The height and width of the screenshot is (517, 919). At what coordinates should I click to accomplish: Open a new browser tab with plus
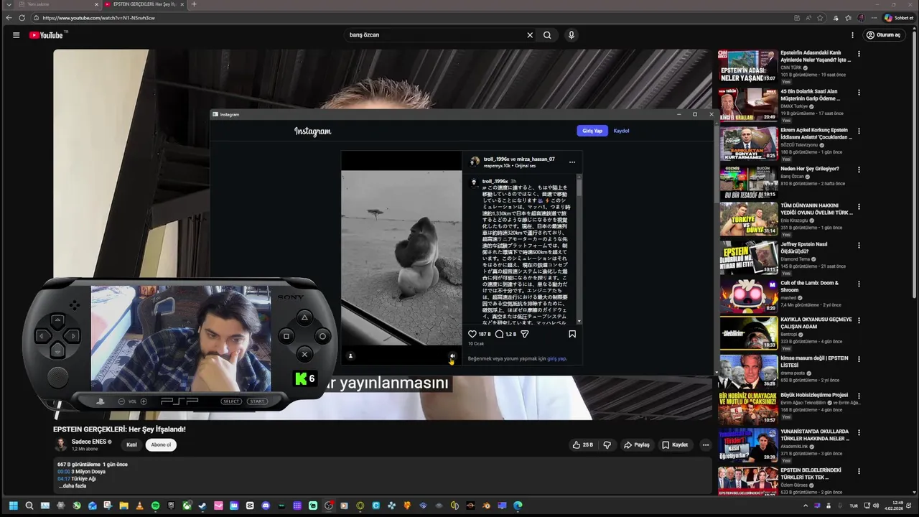tap(194, 4)
